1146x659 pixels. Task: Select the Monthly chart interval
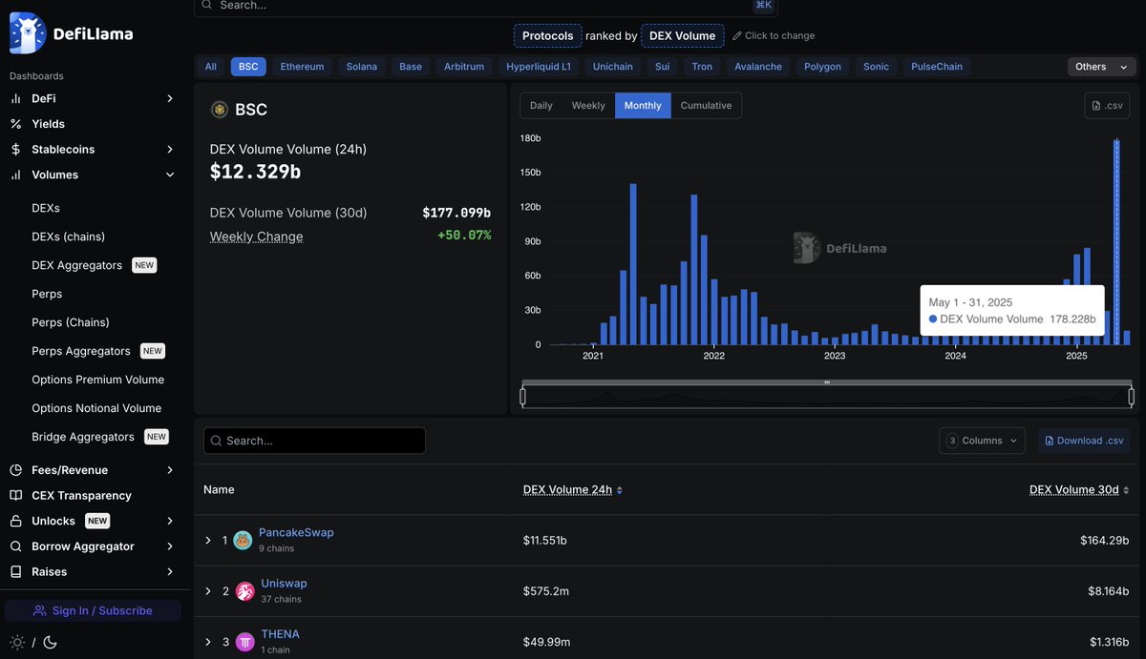pos(643,106)
